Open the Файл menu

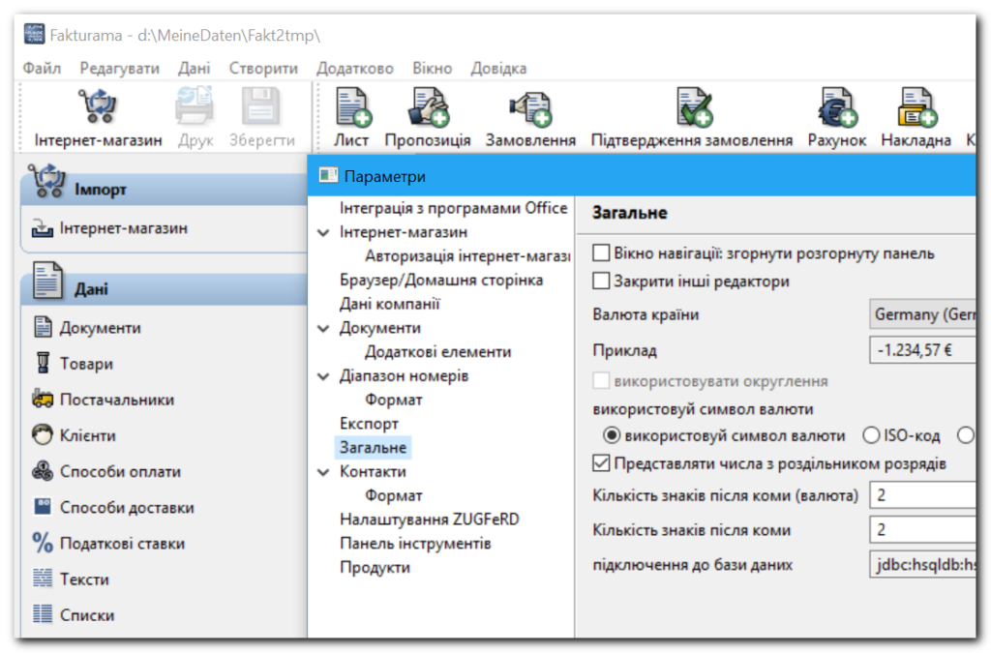42,69
